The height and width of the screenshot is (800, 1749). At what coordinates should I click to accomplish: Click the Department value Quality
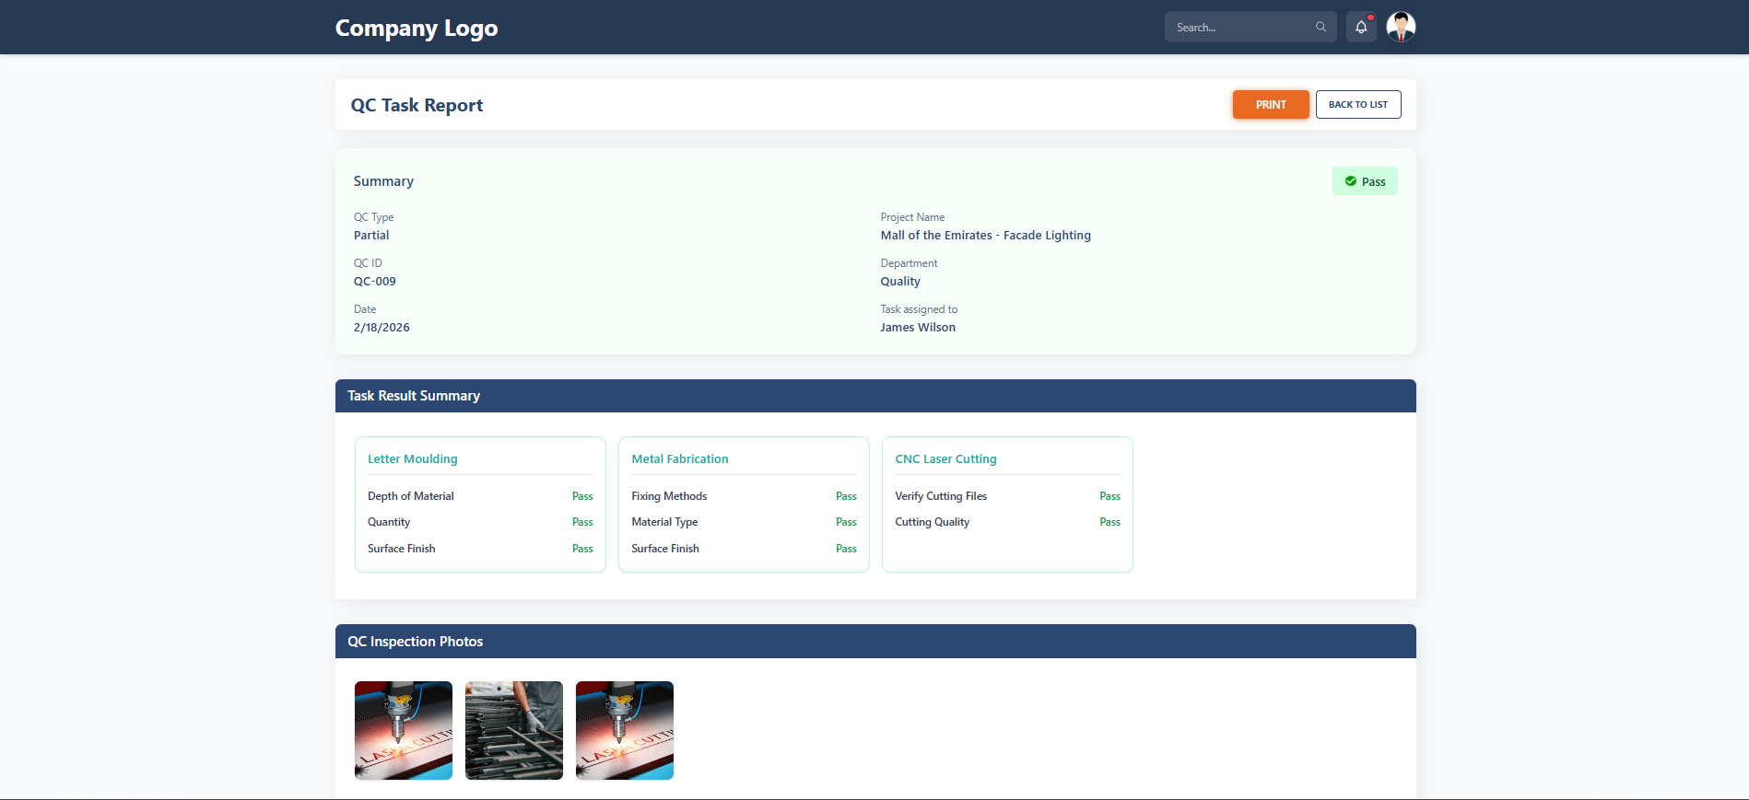click(x=900, y=282)
